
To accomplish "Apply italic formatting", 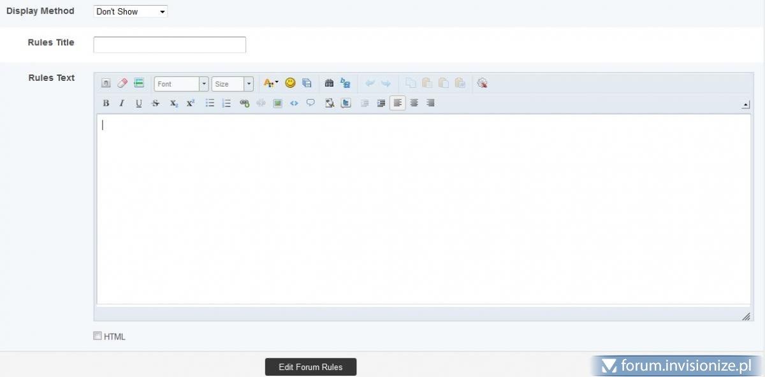I will pyautogui.click(x=122, y=103).
